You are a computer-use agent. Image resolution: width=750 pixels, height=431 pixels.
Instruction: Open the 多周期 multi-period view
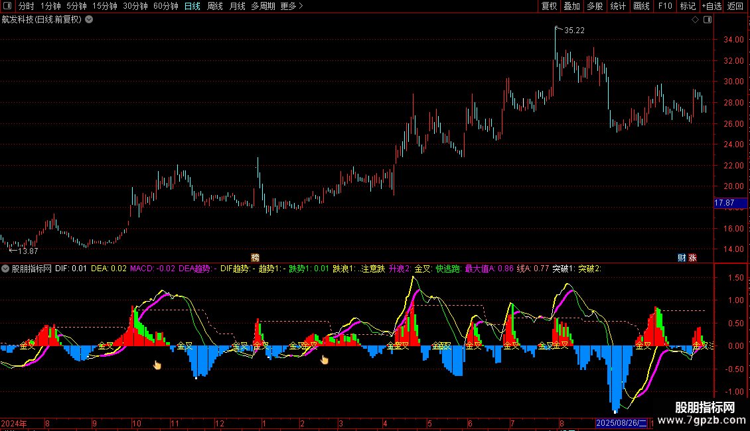(263, 6)
